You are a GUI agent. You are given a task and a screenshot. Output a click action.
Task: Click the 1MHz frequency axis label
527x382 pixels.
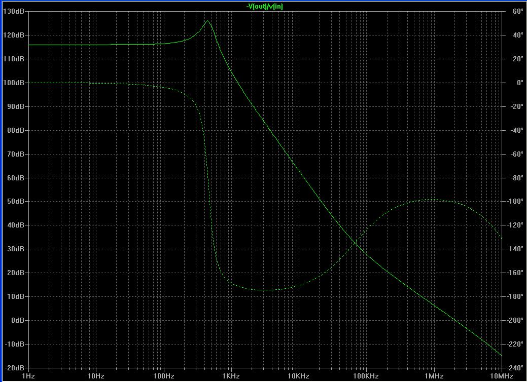[x=434, y=376]
